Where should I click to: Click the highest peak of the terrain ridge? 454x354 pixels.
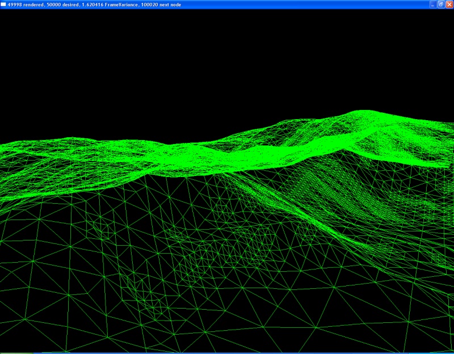[x=366, y=112]
